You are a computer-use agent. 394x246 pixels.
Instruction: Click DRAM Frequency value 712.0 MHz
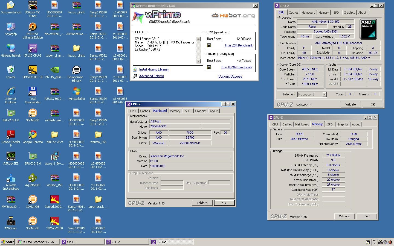click(x=333, y=155)
